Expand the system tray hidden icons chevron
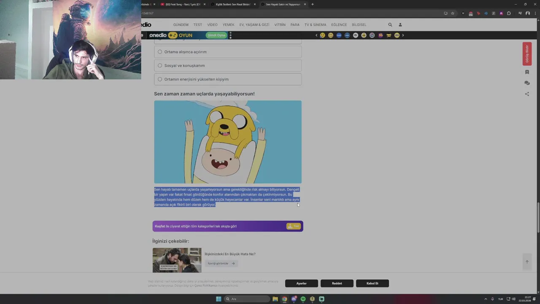 tap(486, 299)
